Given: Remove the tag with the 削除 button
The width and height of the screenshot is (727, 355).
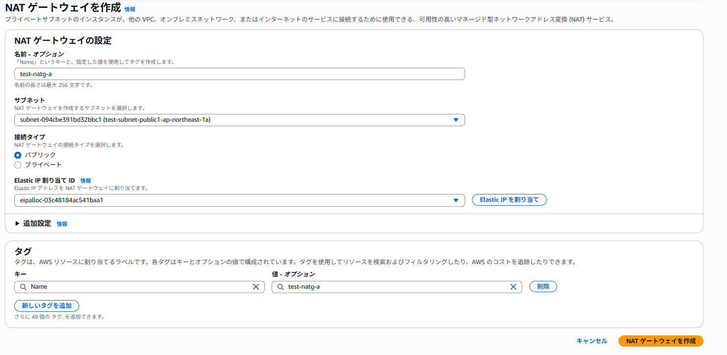Looking at the screenshot, I should 543,287.
